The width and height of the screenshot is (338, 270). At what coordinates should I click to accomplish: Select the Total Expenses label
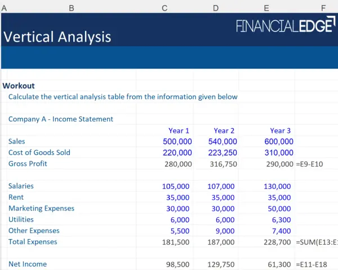[33, 242]
